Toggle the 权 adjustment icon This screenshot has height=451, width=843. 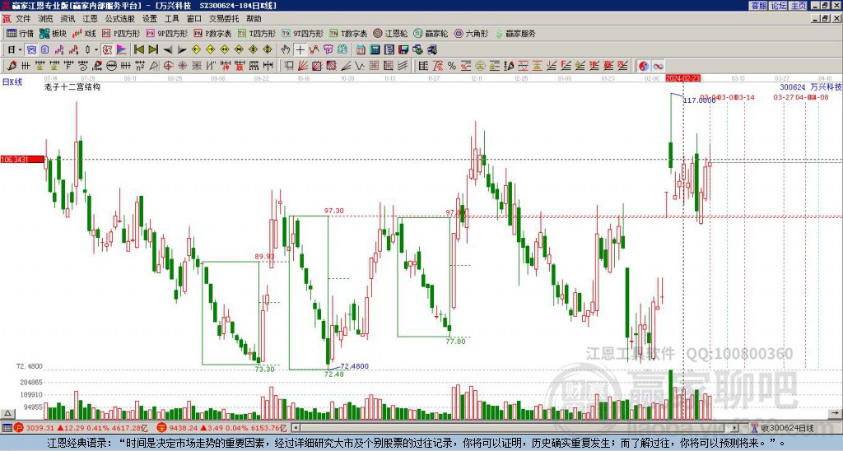[107, 50]
